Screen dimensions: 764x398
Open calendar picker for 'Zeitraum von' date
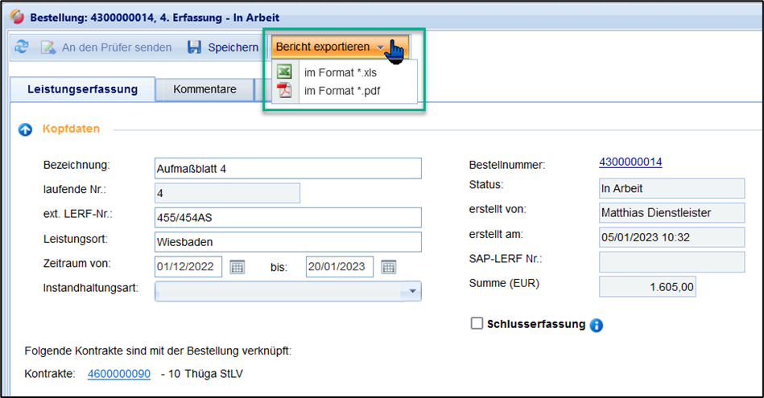point(237,267)
